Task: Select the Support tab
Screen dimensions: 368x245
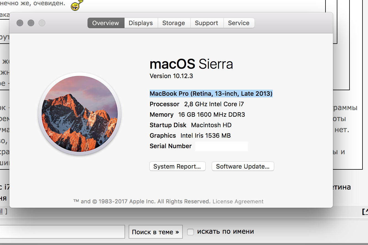Action: (x=206, y=23)
